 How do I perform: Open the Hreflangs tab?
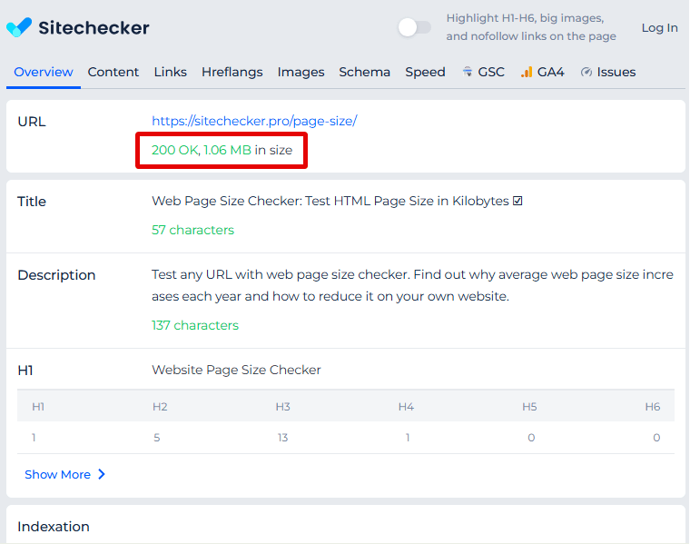coord(232,72)
